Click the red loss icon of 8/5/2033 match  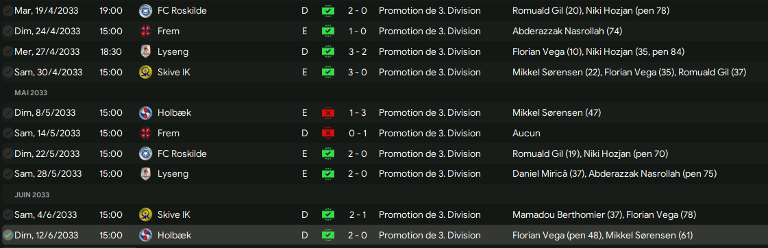pyautogui.click(x=328, y=113)
